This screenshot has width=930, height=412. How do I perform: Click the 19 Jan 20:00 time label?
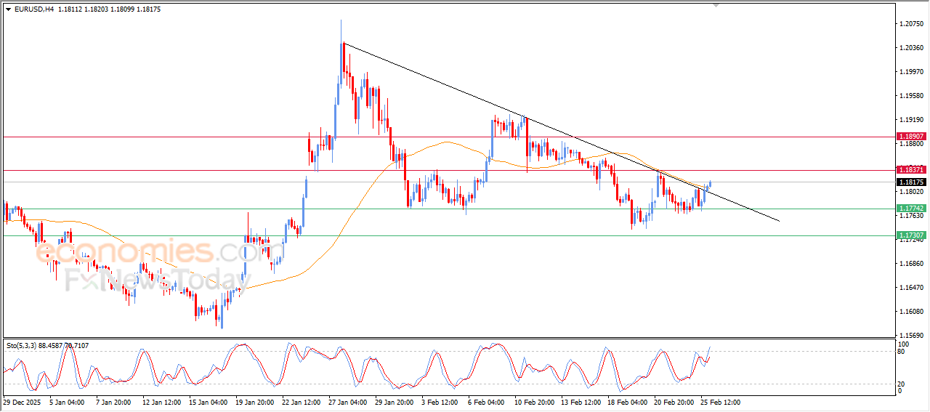pyautogui.click(x=256, y=402)
